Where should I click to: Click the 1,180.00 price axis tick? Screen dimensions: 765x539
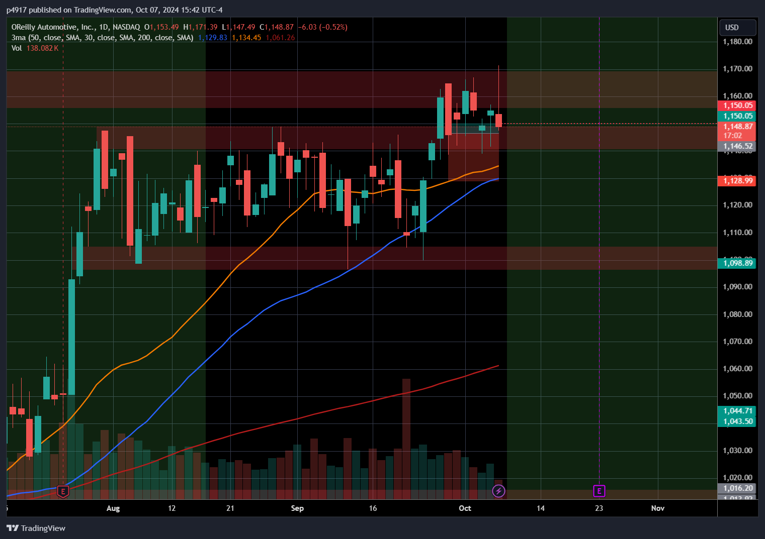[x=737, y=42]
